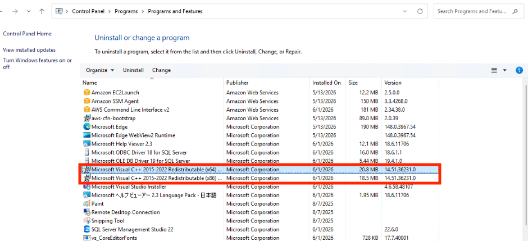This screenshot has width=528, height=241.
Task: Open recent locations dropdown arrow
Action: [x=29, y=11]
